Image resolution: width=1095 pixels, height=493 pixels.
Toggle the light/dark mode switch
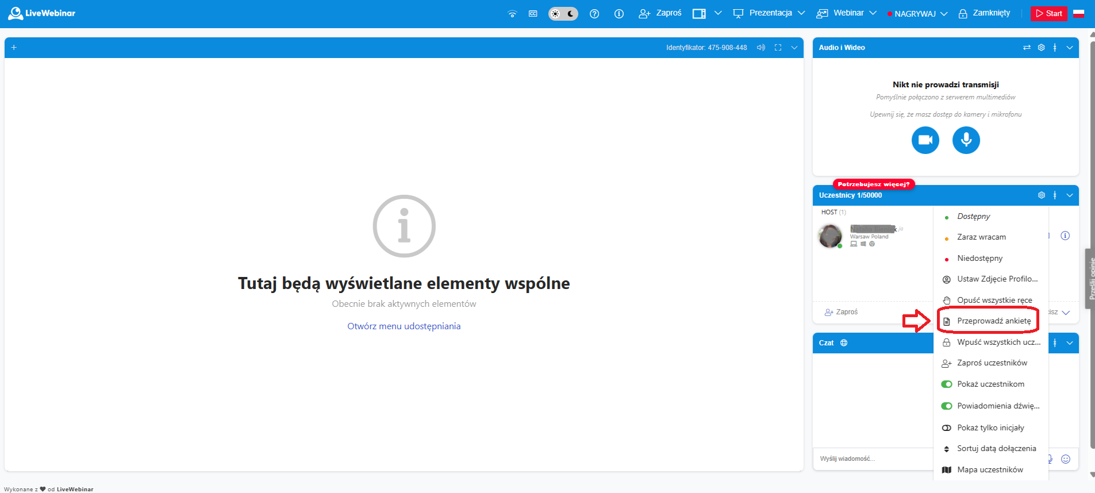[x=563, y=14]
